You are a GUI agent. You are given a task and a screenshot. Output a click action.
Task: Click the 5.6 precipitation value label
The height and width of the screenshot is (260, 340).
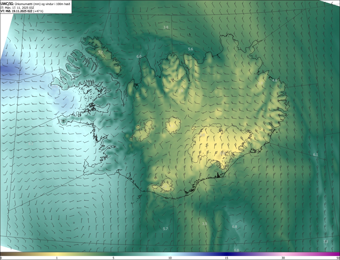(190, 49)
